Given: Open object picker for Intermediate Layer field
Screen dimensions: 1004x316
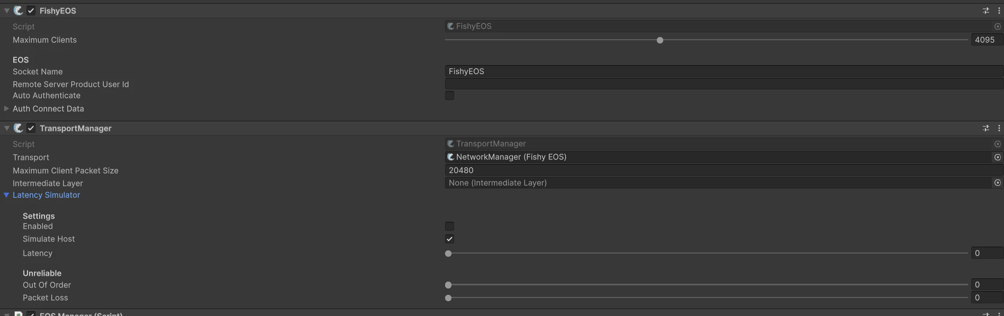Looking at the screenshot, I should pyautogui.click(x=998, y=183).
